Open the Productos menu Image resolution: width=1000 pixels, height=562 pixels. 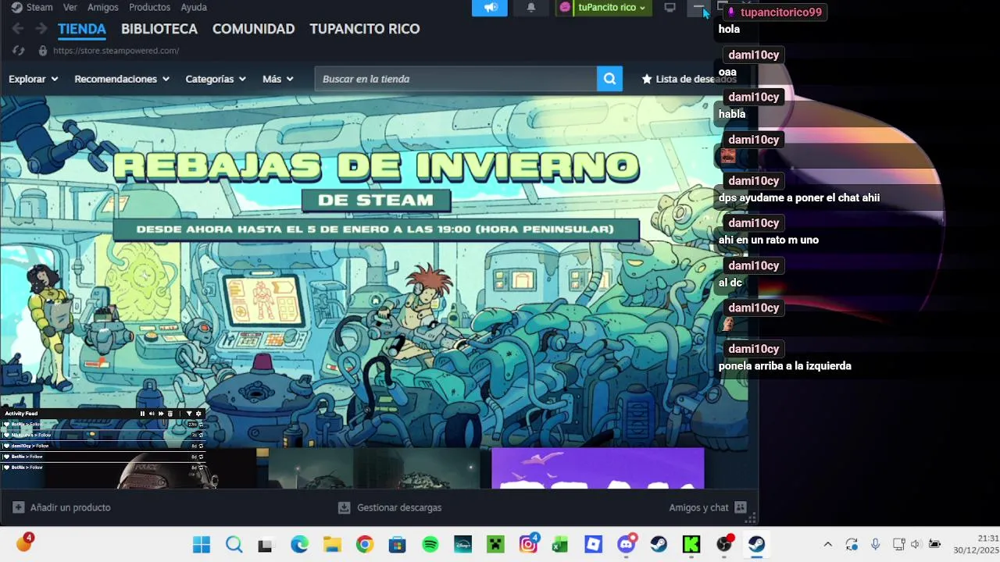pos(149,7)
